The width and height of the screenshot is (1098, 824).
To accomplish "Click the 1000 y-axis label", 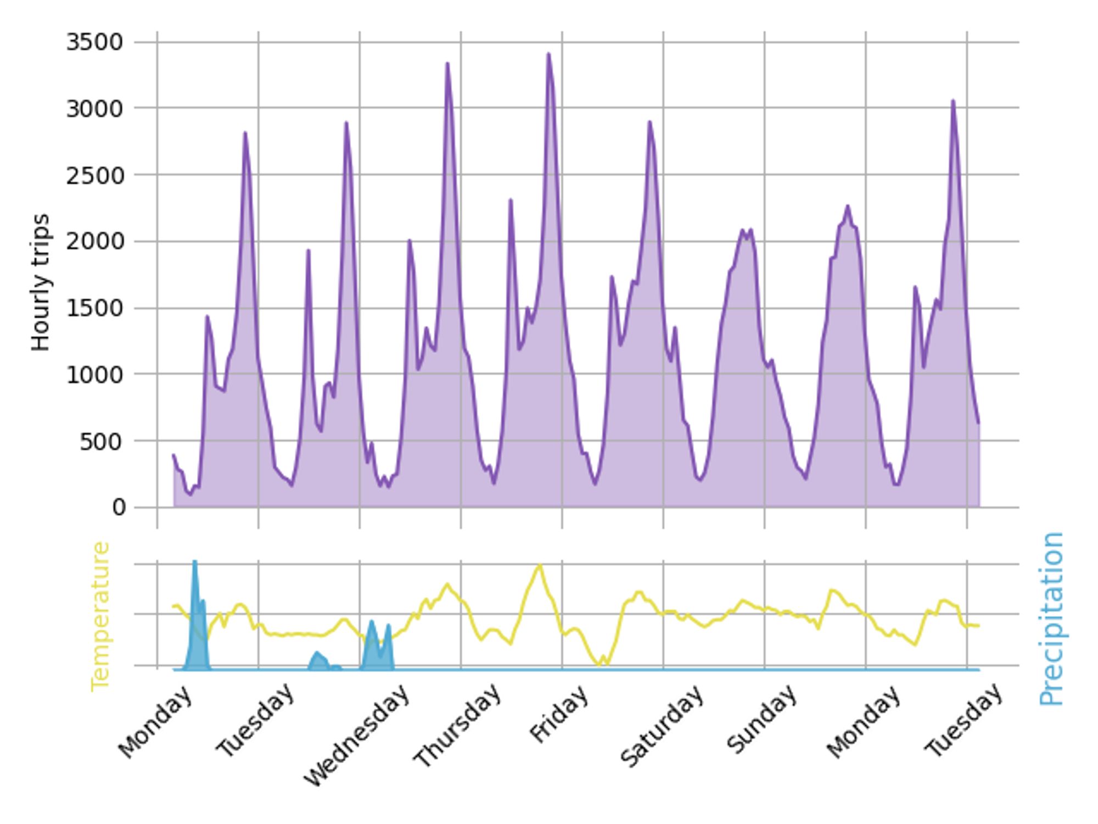I will (x=94, y=375).
